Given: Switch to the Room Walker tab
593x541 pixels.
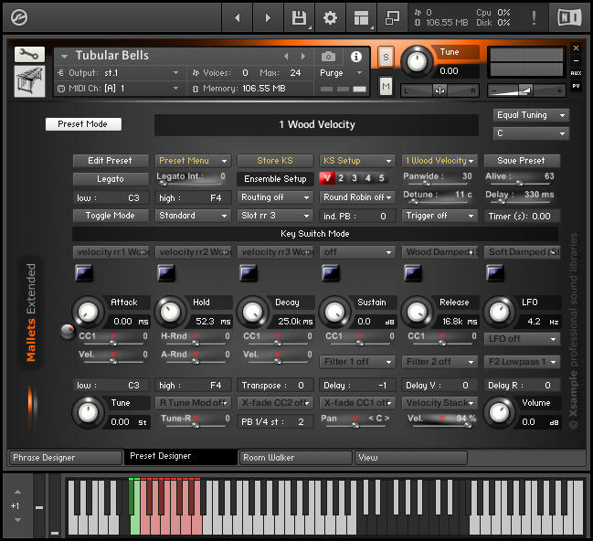Looking at the screenshot, I should pyautogui.click(x=295, y=458).
